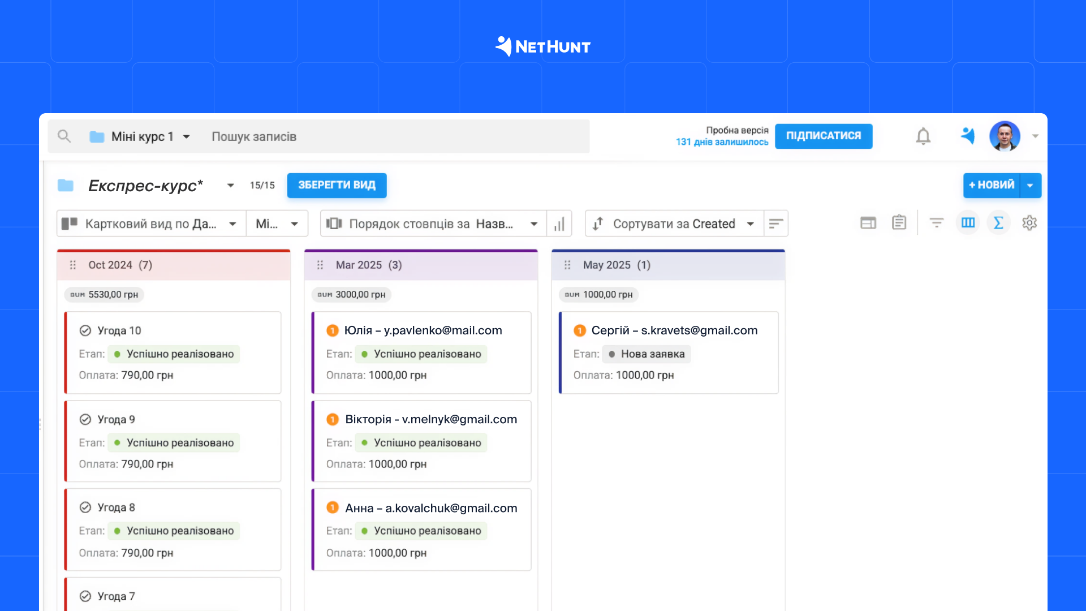Click the 131 днів залишилось link
The height and width of the screenshot is (611, 1086).
point(722,142)
